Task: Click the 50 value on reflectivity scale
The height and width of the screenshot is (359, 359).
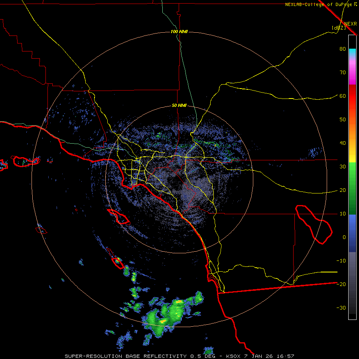Action: pos(343,120)
